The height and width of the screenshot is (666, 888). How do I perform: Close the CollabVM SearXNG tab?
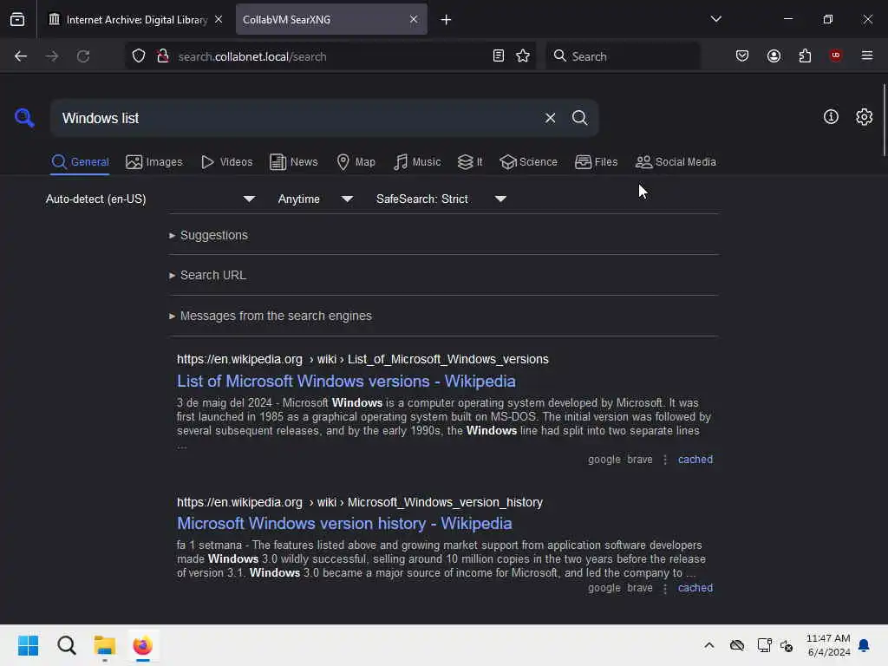414,19
